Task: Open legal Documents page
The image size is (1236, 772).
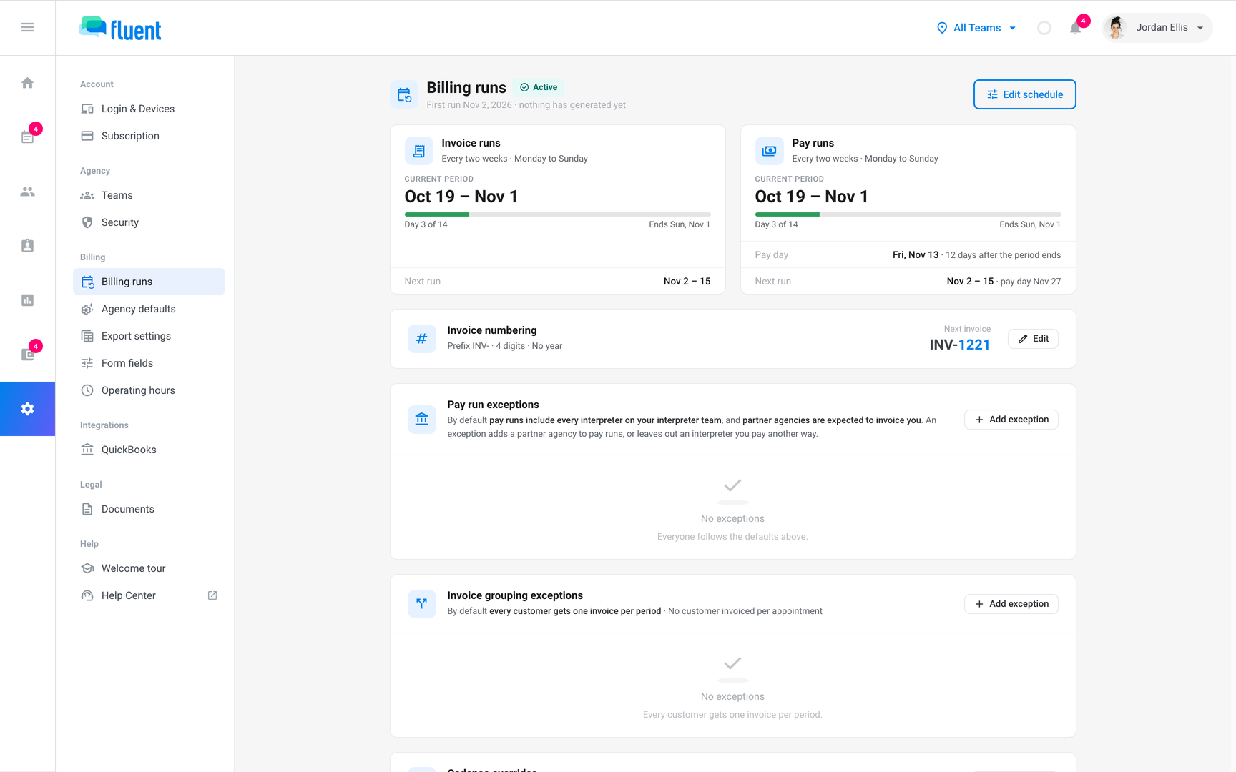Action: coord(149,509)
